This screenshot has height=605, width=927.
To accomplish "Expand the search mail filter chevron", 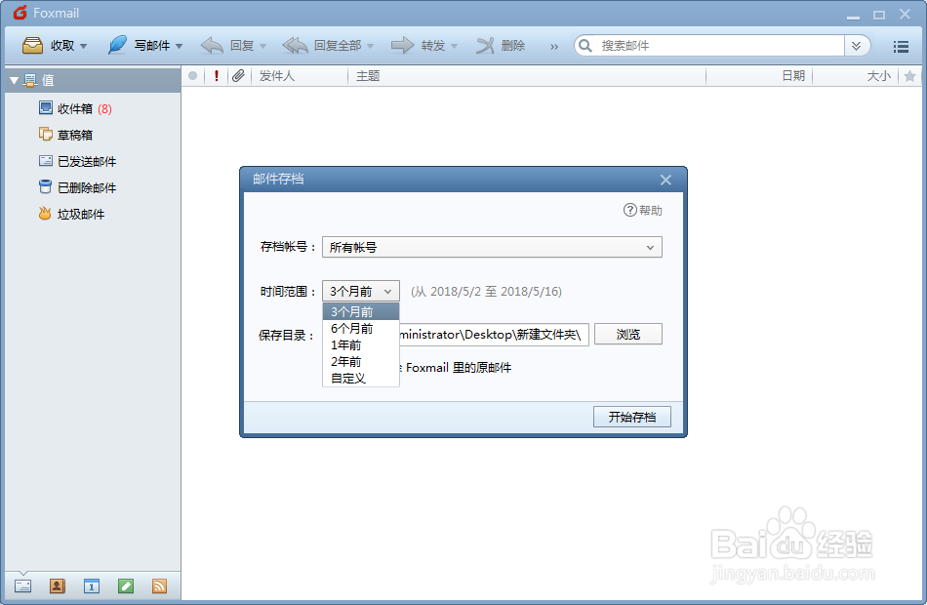I will 856,45.
